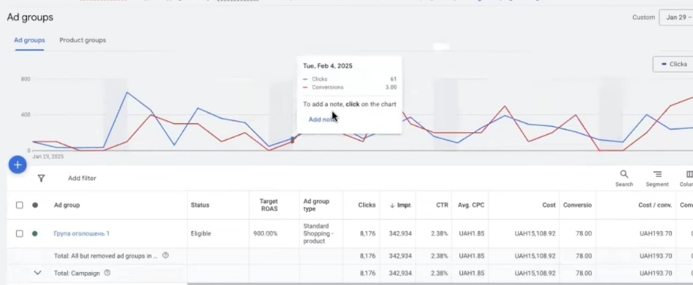Open the Група оголошень 1 ad group

(81, 233)
